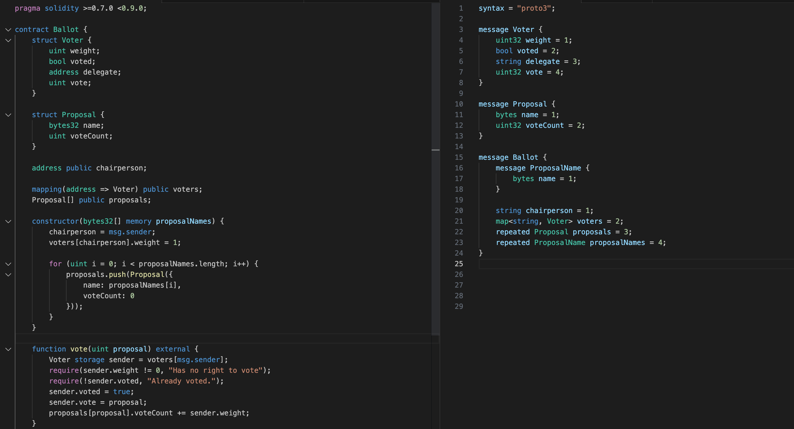Click the 'mapping(address => Voter)' line
794x429 pixels.
coord(117,190)
